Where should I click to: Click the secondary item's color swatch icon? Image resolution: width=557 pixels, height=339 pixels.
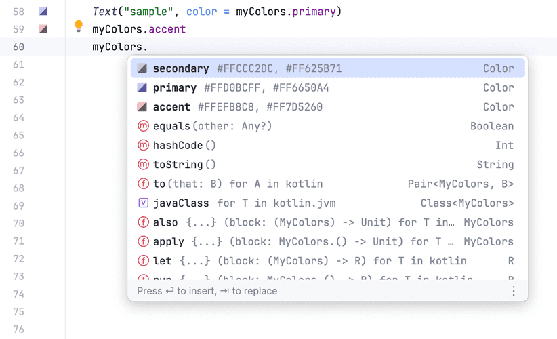point(142,68)
